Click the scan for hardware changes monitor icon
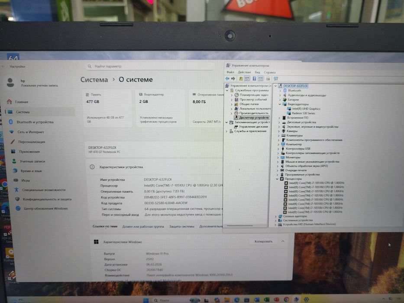This screenshot has height=303, width=404. coord(276,79)
